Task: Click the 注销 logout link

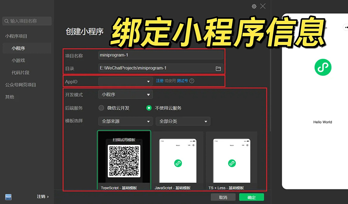Action: click(x=43, y=197)
